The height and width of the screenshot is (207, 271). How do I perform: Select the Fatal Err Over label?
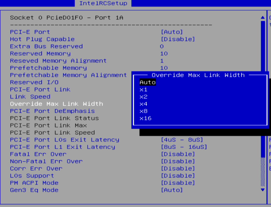pyautogui.click(x=38, y=154)
